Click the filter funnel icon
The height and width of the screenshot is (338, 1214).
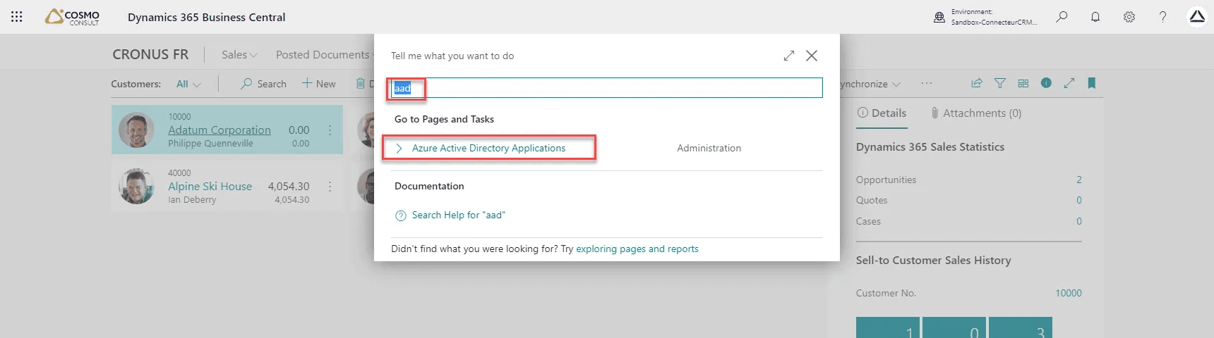(x=1000, y=83)
